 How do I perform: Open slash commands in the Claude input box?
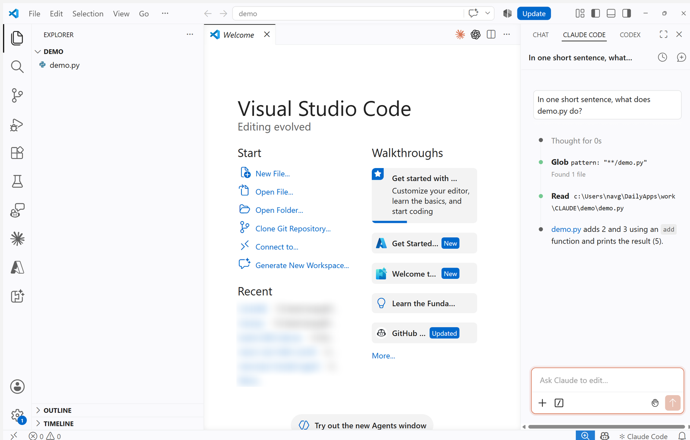tap(559, 403)
